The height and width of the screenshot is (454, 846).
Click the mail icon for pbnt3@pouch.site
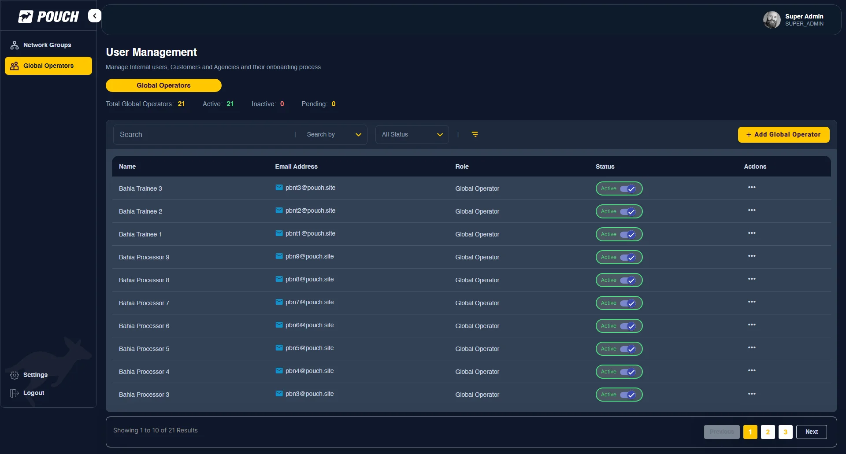279,188
